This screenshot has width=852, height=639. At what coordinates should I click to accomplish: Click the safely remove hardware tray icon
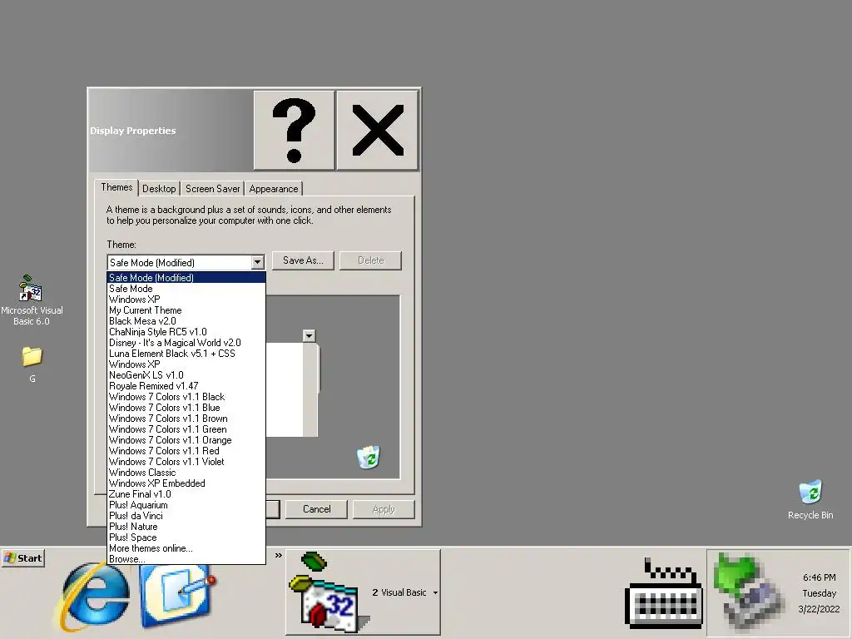coord(750,592)
